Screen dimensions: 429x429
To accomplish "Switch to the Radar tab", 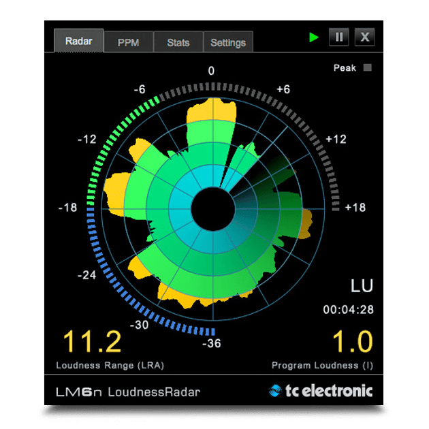I will click(78, 40).
